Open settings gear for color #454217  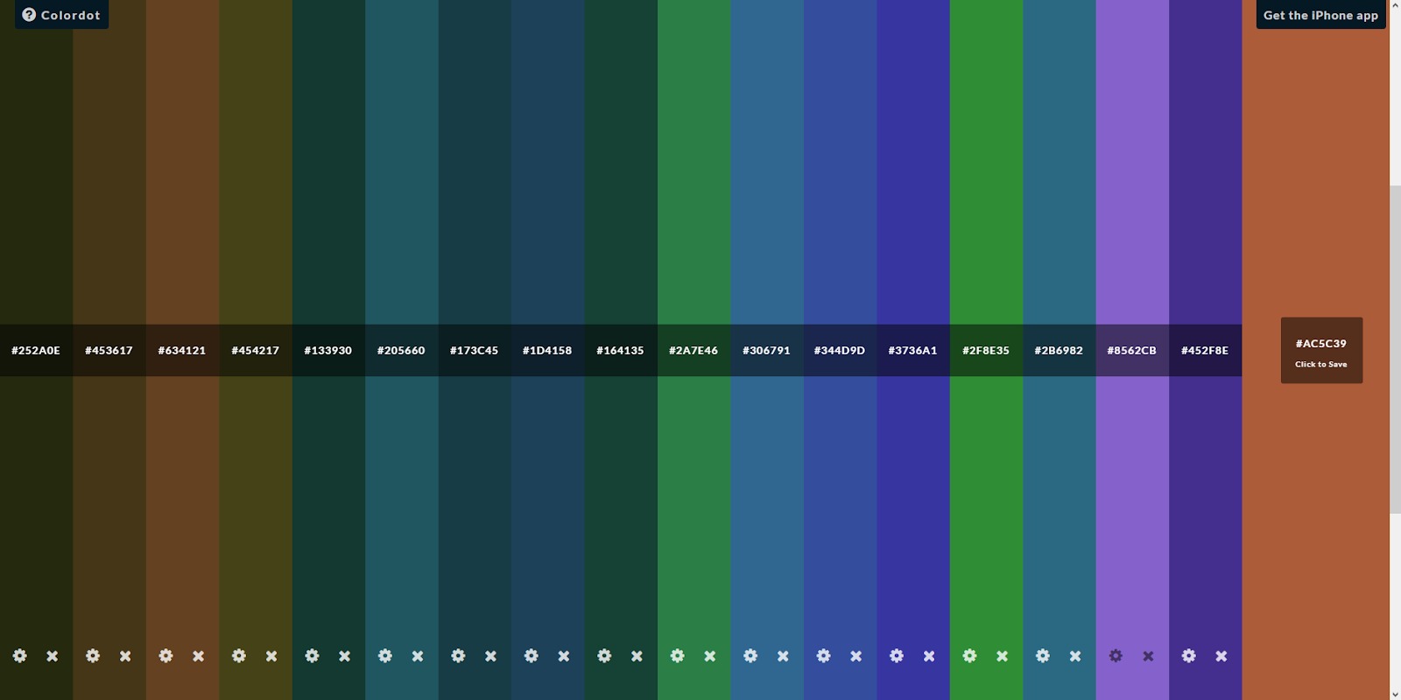(239, 655)
